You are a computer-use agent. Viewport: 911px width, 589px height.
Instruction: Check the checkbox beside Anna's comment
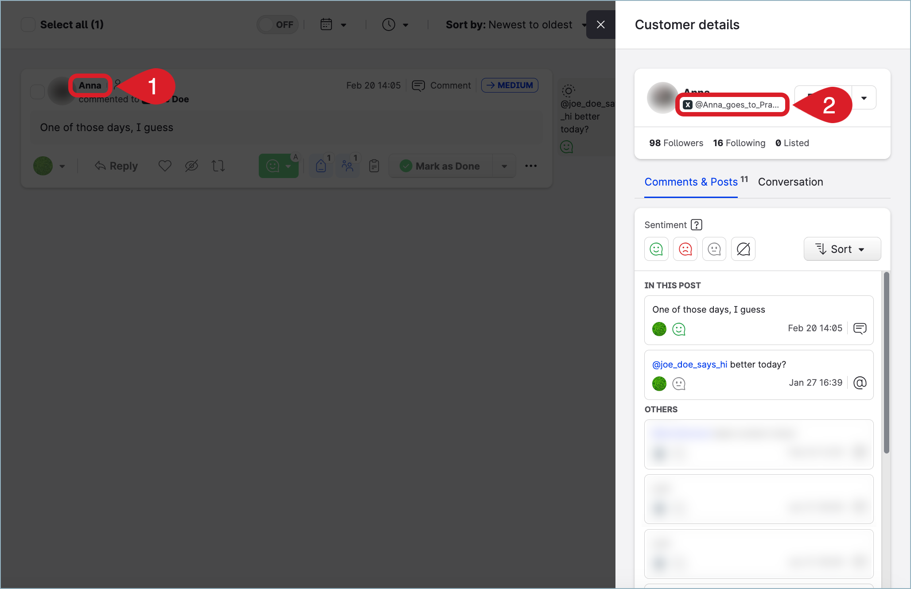pyautogui.click(x=38, y=92)
